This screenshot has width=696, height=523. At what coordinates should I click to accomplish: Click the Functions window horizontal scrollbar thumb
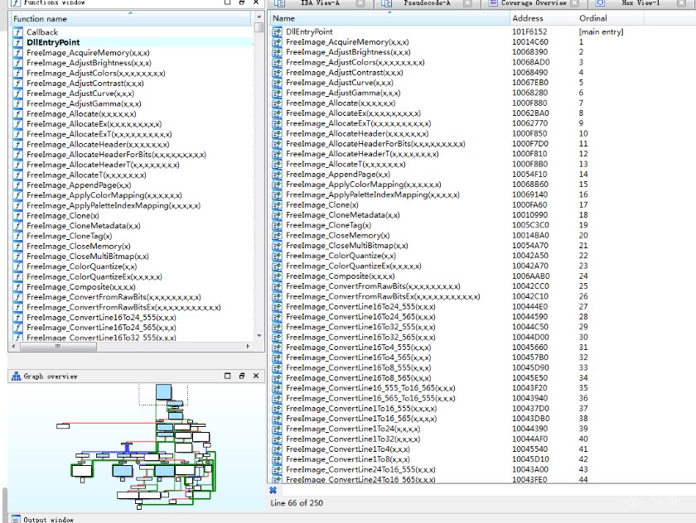click(58, 347)
